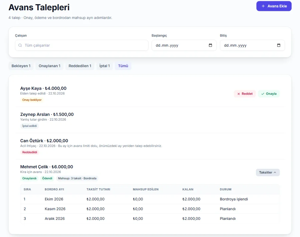
Task: Select the Tümü tab
Action: pyautogui.click(x=123, y=66)
